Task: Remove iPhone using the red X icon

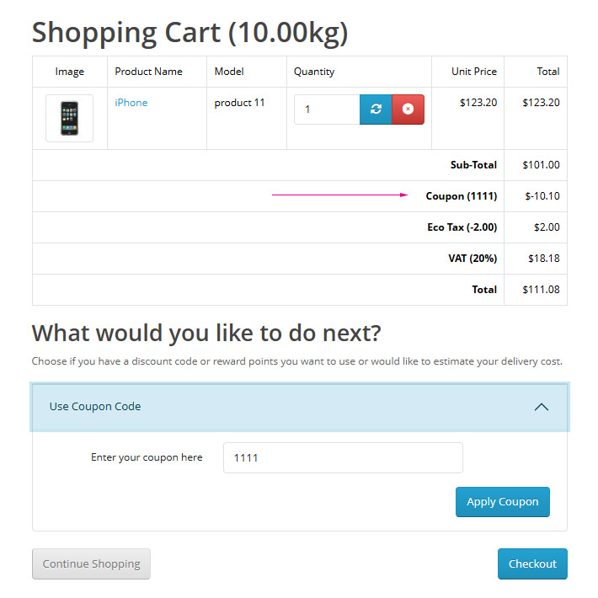Action: click(408, 109)
